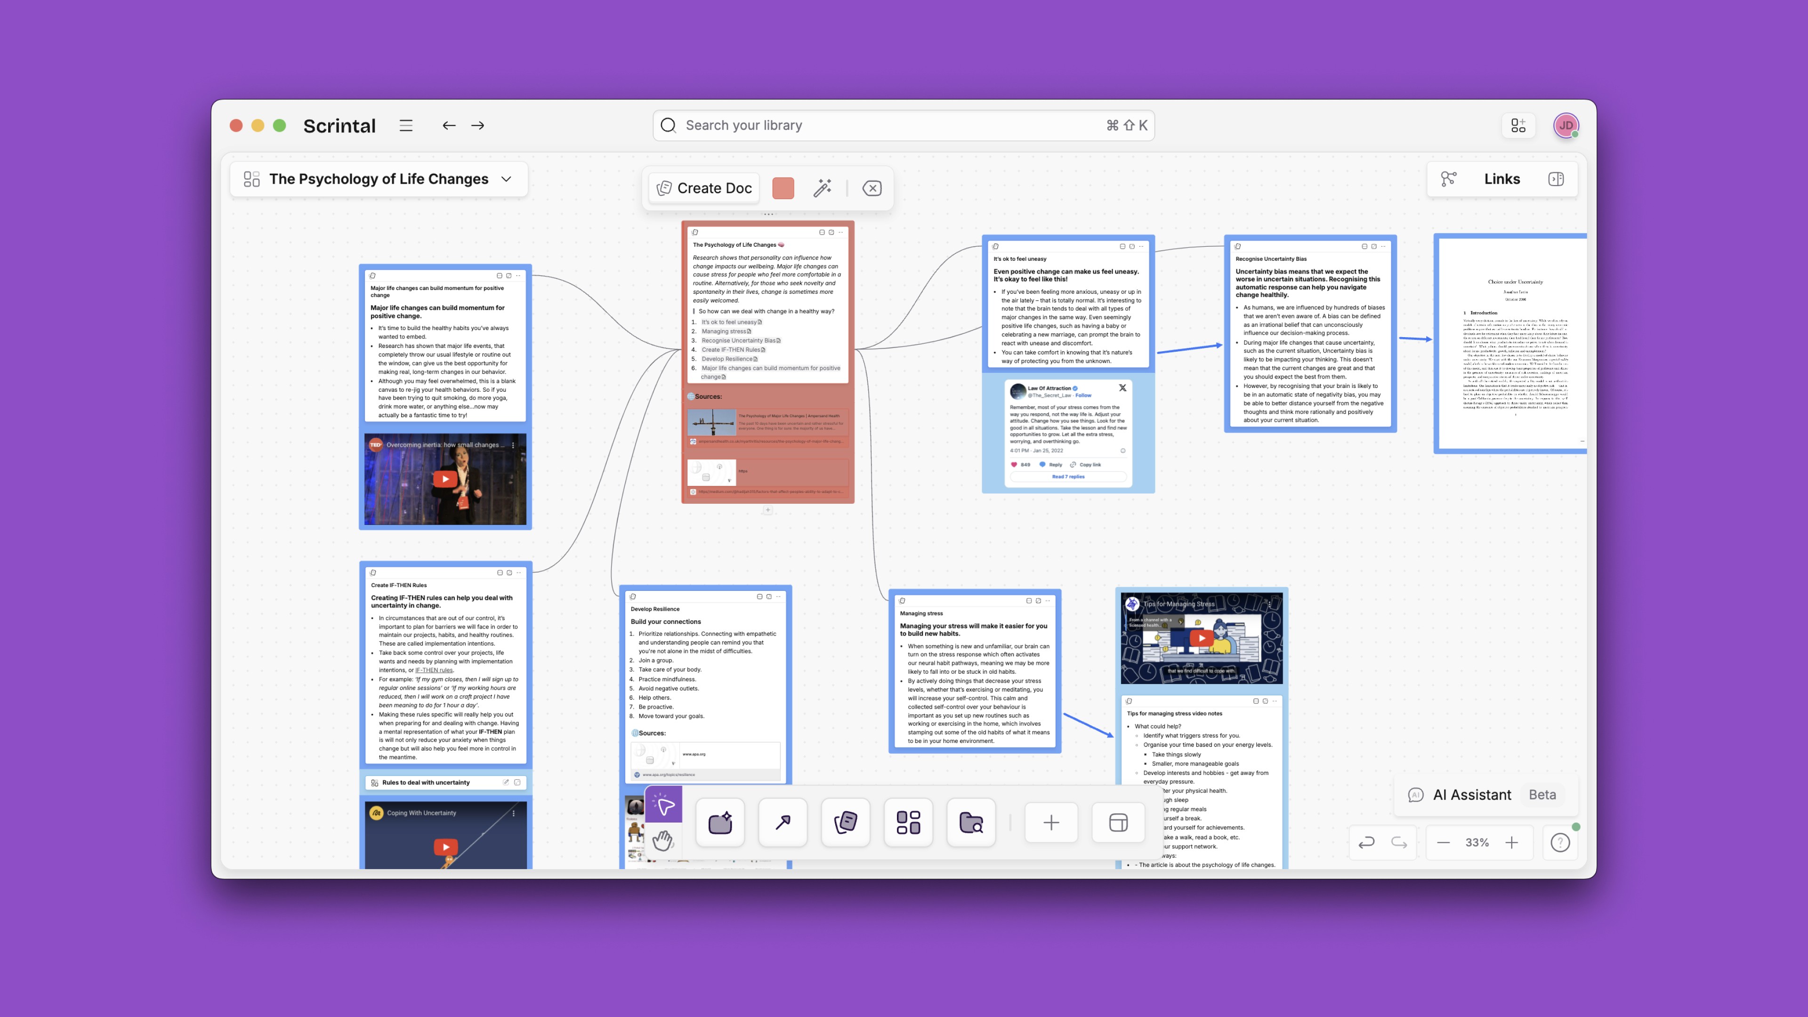Toggle the right side panel
Image resolution: width=1808 pixels, height=1017 pixels.
tap(1555, 179)
